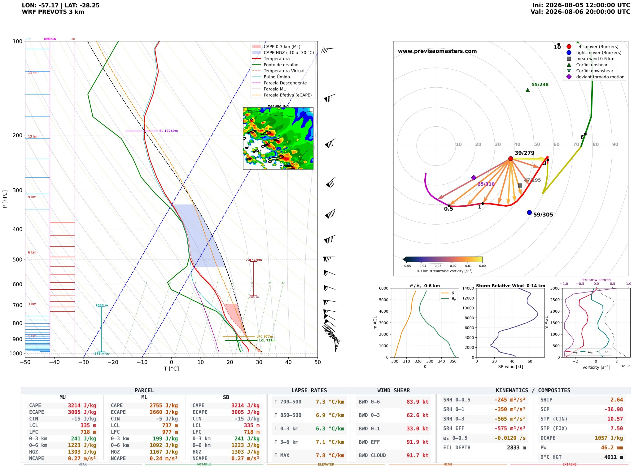Click the "EXTREME" severity scale label
Screen dimensions: 634x470
click(x=569, y=464)
